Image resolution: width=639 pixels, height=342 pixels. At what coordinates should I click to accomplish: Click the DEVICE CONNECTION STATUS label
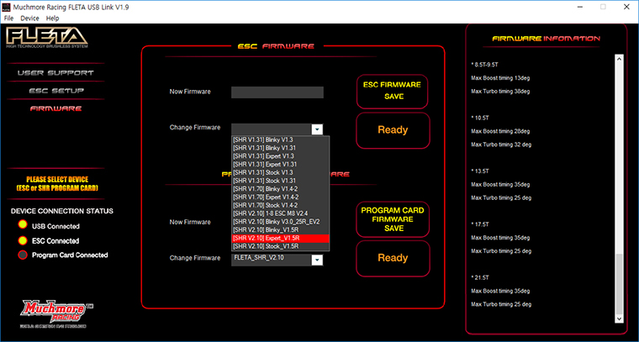(62, 211)
